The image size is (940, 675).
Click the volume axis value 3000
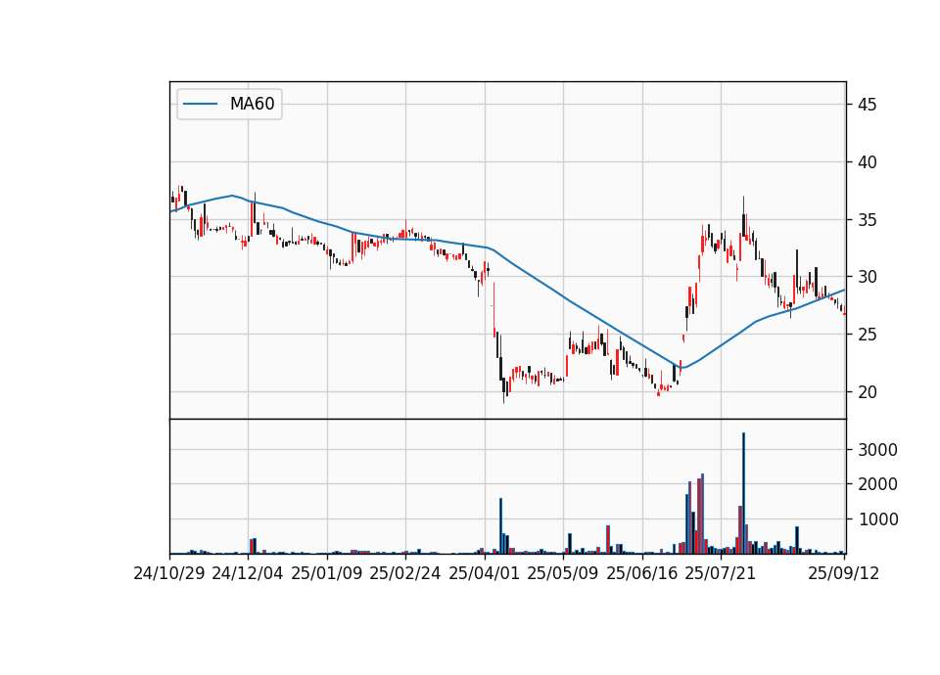pos(877,450)
